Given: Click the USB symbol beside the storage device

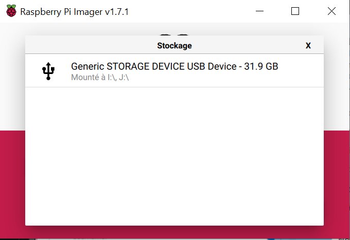Looking at the screenshot, I should 48,71.
